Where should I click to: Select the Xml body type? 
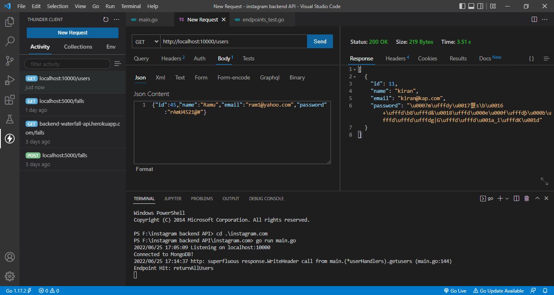coord(160,77)
